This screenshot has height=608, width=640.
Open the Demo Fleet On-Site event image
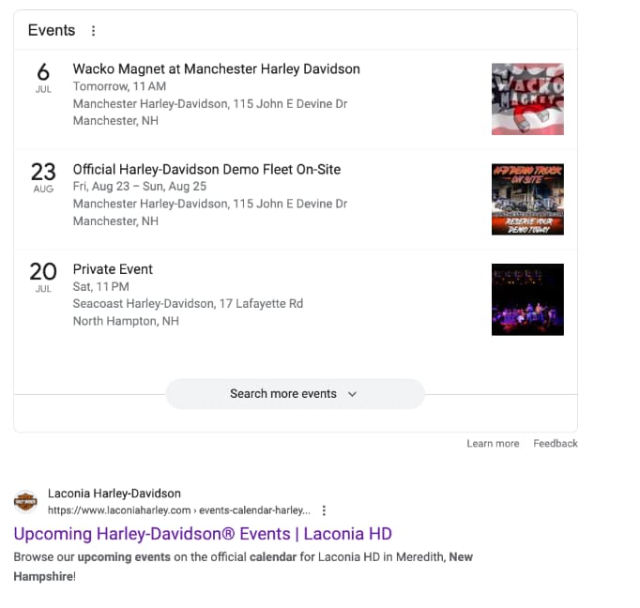coord(527,200)
